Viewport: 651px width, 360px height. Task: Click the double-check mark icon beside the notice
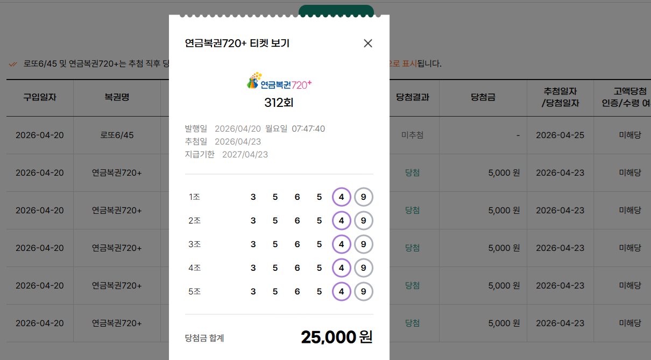coord(13,64)
